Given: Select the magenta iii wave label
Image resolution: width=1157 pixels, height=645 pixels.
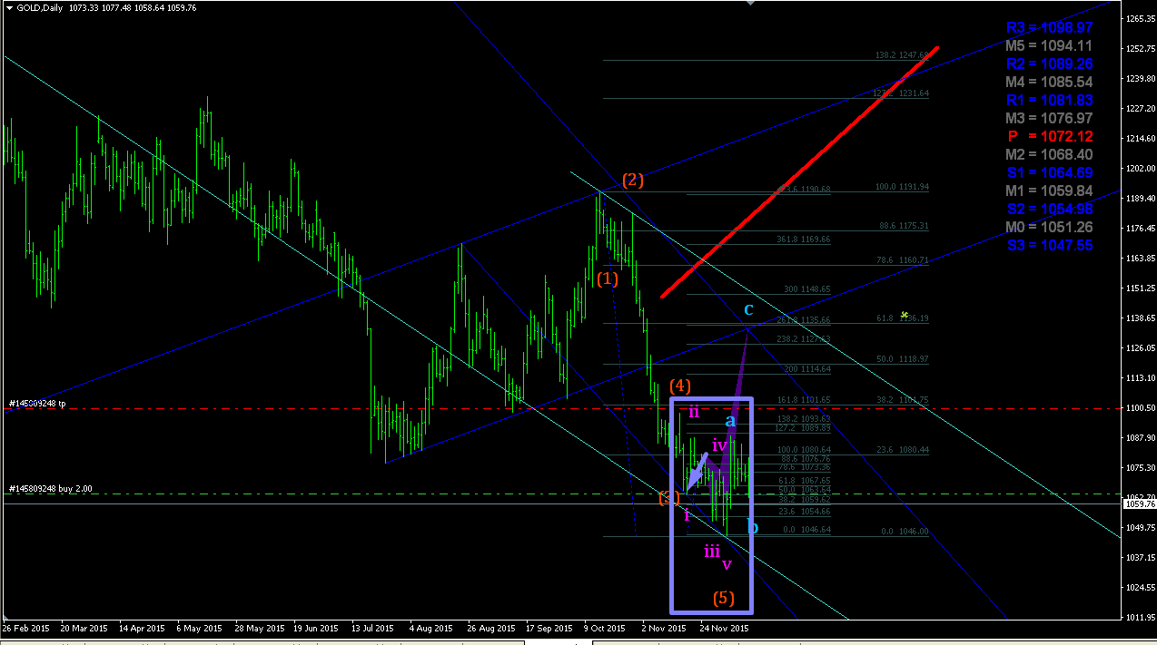Looking at the screenshot, I should (712, 551).
